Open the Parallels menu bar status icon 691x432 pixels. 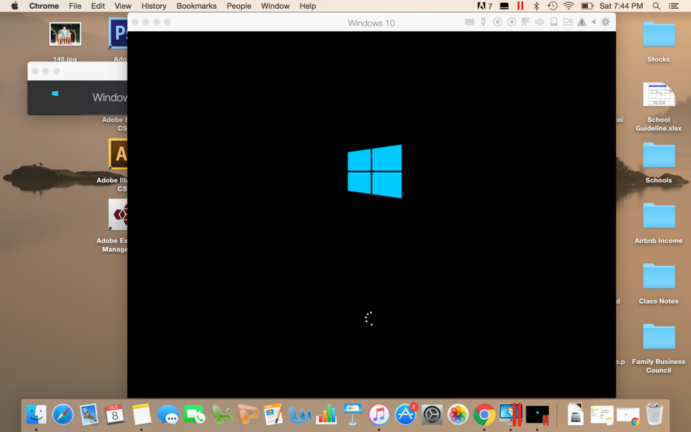tap(520, 6)
